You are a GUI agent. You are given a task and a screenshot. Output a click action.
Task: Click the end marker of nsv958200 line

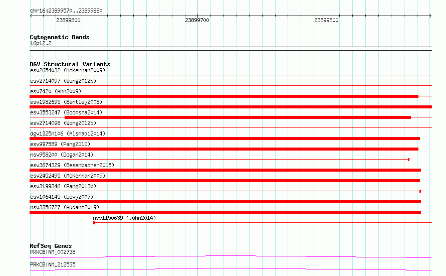(x=409, y=160)
